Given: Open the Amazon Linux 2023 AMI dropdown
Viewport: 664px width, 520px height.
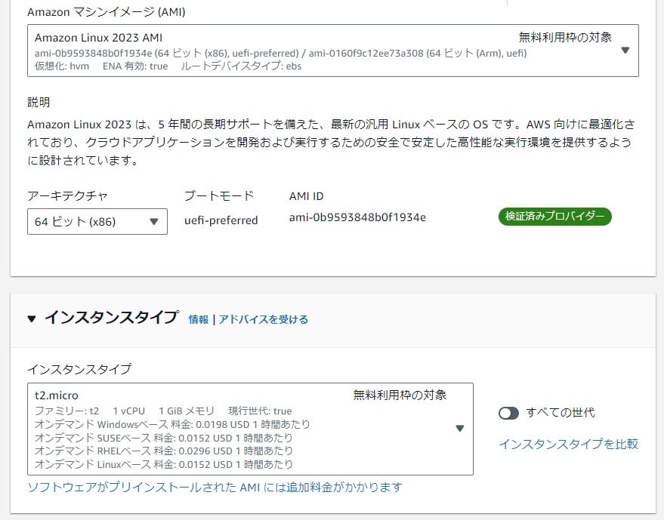Looking at the screenshot, I should (333, 51).
